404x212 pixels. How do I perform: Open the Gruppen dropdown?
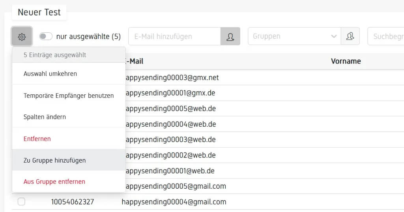click(290, 36)
